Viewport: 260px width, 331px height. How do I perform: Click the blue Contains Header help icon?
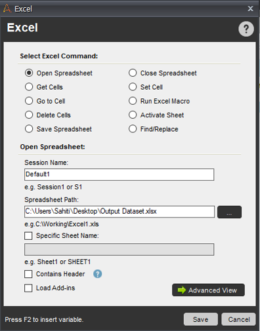point(98,274)
